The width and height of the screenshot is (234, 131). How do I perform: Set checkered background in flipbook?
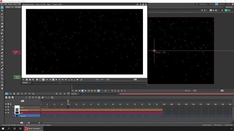[x=43, y=80]
